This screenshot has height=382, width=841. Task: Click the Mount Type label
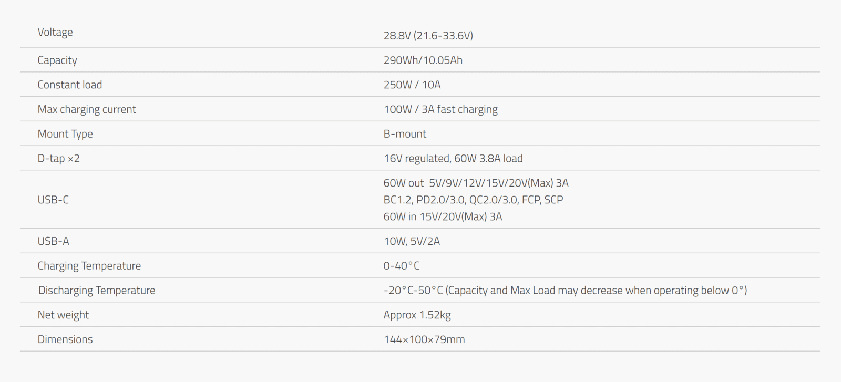[x=65, y=134]
